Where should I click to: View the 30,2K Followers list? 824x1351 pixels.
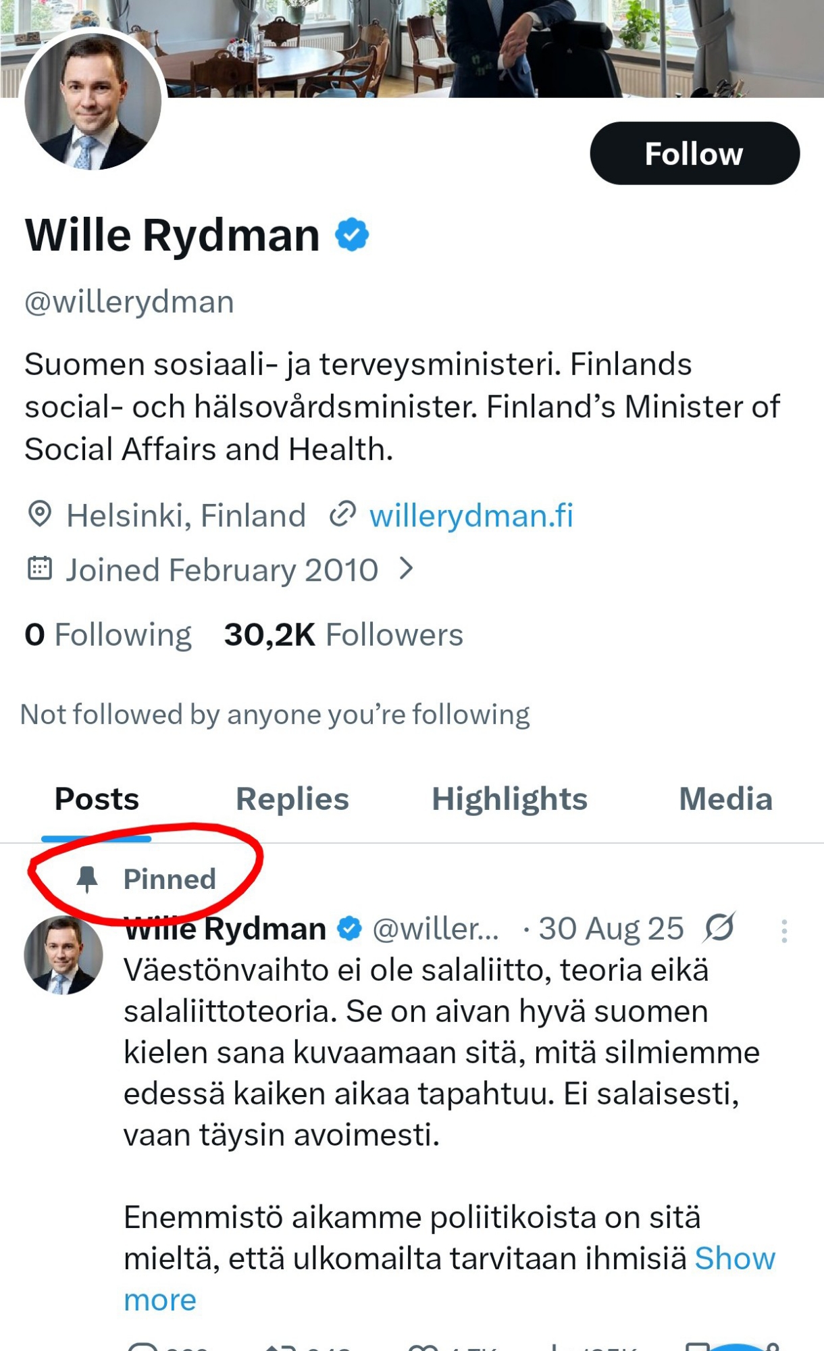[x=343, y=635]
